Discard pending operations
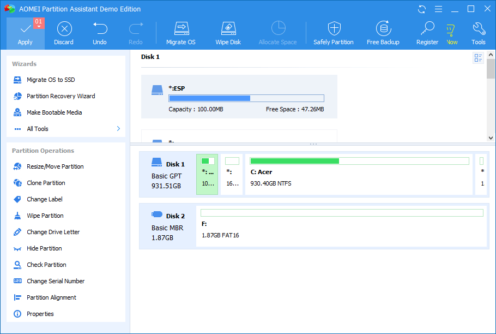 (64, 33)
